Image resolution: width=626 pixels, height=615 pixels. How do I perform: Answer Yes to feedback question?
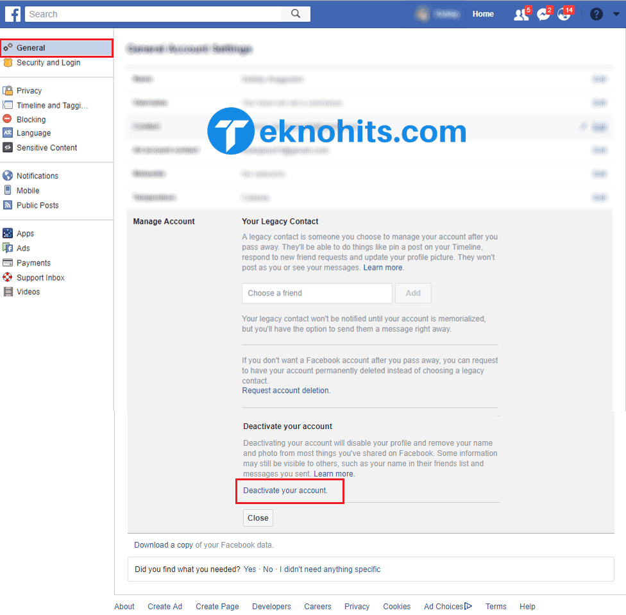tap(250, 569)
